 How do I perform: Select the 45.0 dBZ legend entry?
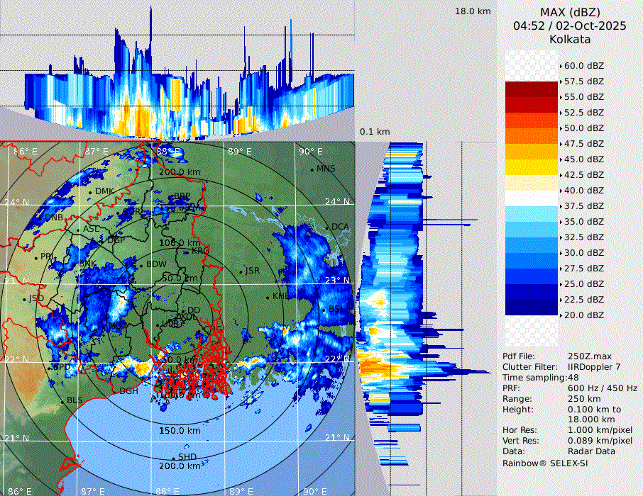583,159
